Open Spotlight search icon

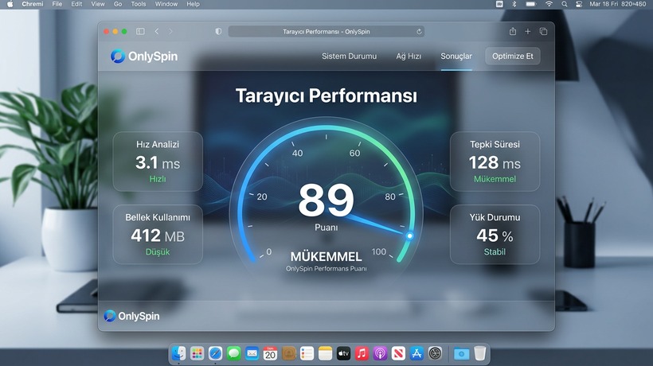click(x=565, y=4)
